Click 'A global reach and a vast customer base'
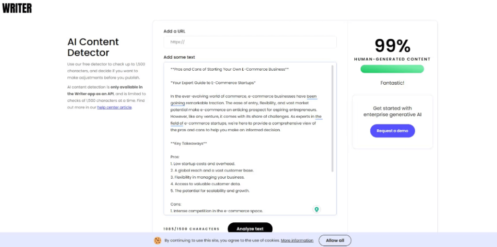The width and height of the screenshot is (497, 247). (212, 170)
